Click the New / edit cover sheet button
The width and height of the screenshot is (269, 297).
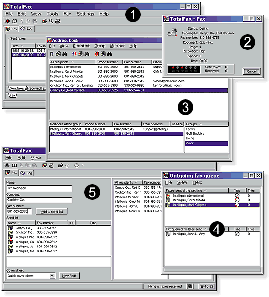point(69,276)
